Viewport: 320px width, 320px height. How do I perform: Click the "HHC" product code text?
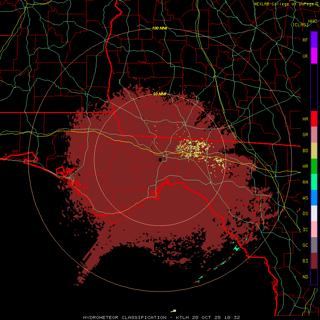313,21
